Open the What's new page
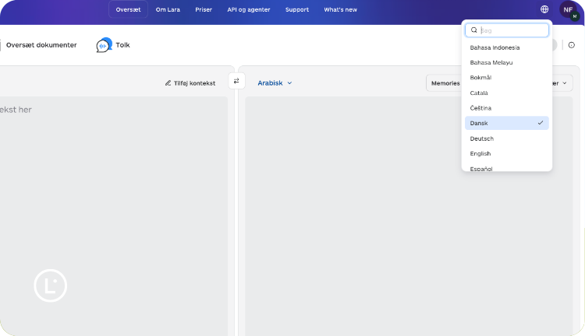 [341, 9]
